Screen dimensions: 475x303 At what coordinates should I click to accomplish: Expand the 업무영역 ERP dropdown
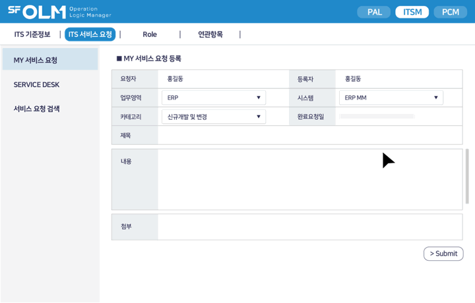coord(214,97)
